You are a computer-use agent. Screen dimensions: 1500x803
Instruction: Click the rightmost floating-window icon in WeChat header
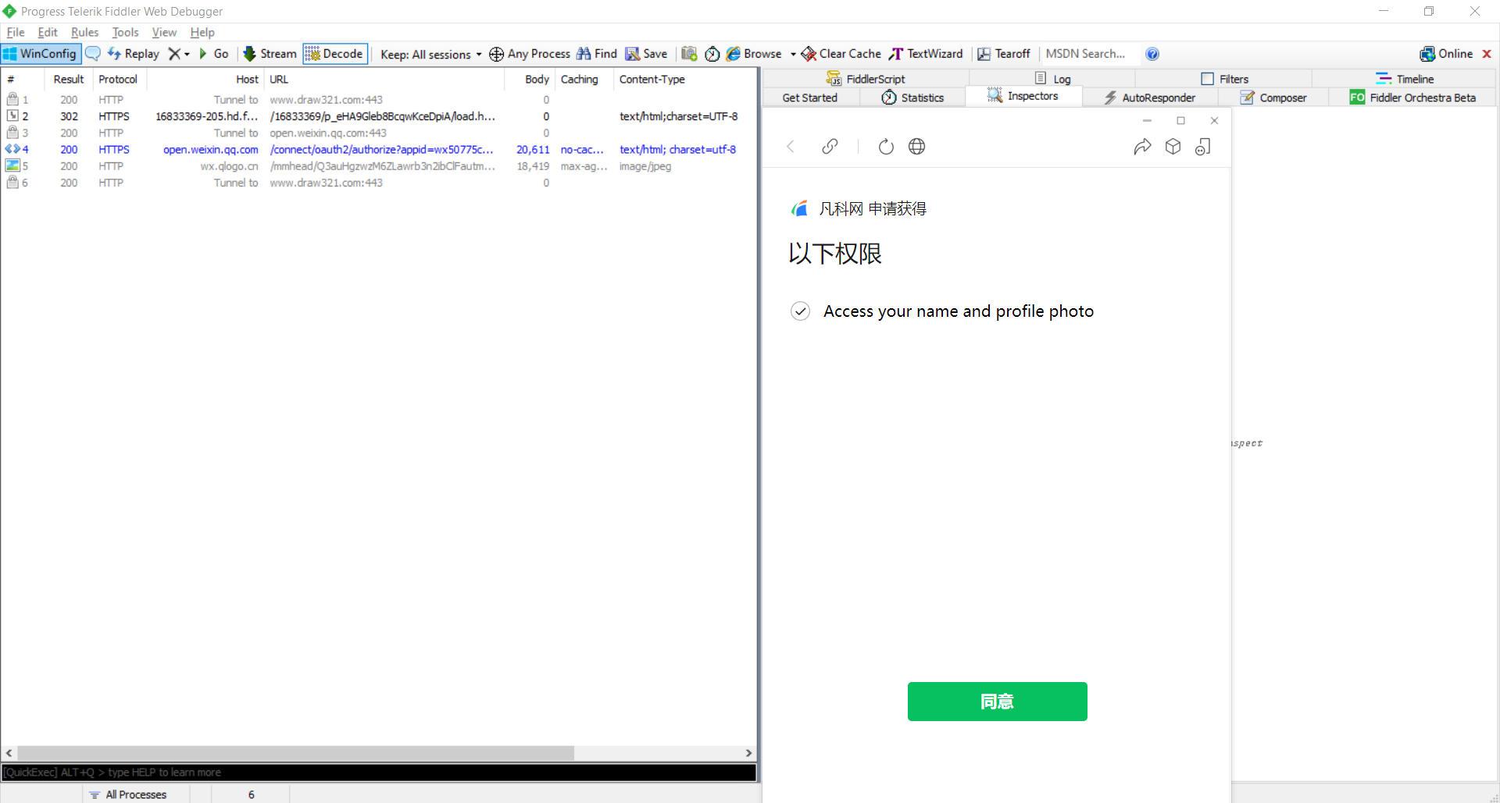[x=1203, y=147]
